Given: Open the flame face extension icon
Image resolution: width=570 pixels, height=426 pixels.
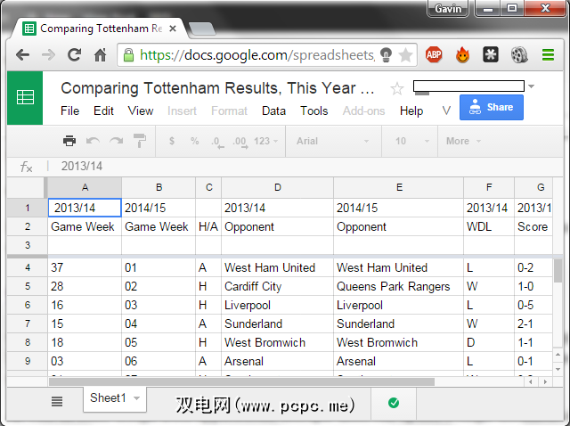Looking at the screenshot, I should [462, 55].
